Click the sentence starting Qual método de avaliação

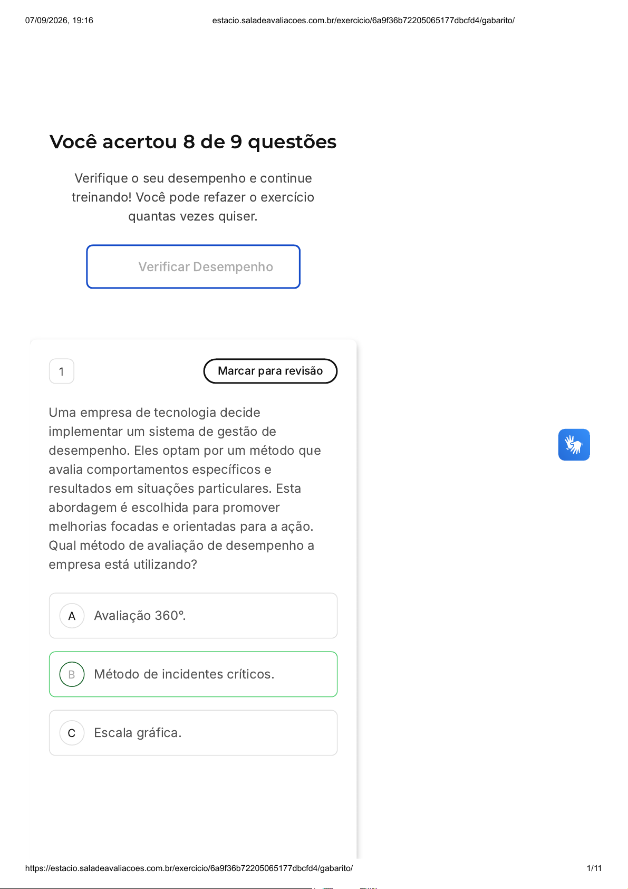pos(181,555)
